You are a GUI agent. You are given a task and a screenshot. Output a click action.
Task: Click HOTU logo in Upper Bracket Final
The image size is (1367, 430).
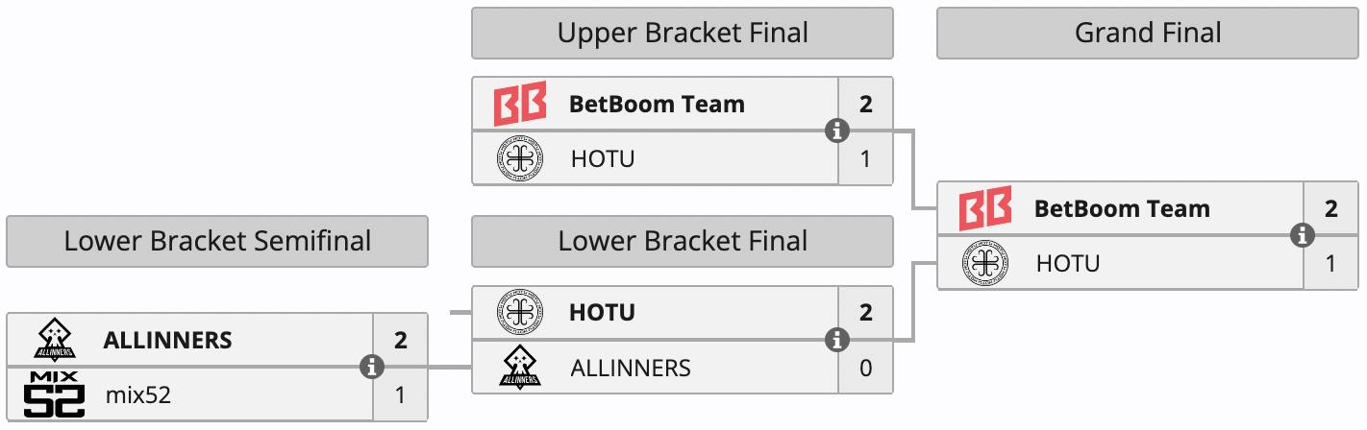pos(519,158)
